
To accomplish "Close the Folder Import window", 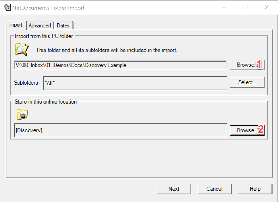I will [x=267, y=7].
